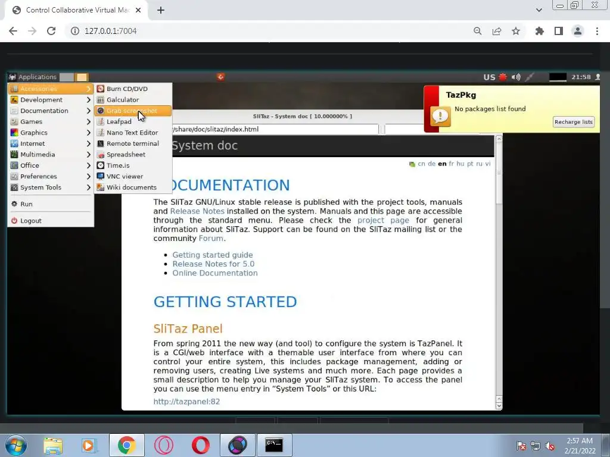Switch doc language to fr
The width and height of the screenshot is (610, 457).
[x=452, y=164]
